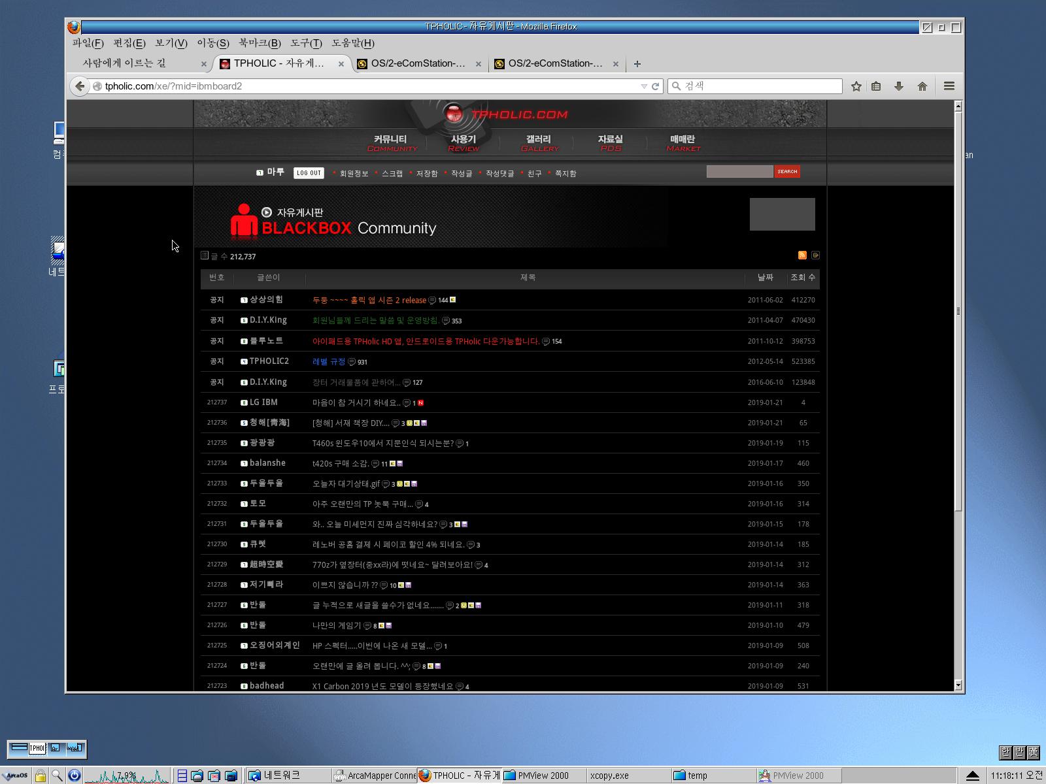Click the magnifier search icon in taskbar
Screen dimensions: 1046x784
click(58, 776)
